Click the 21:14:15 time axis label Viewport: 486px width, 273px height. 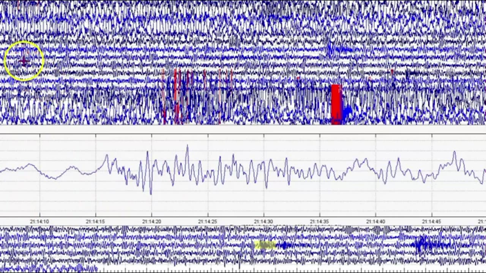(x=95, y=221)
